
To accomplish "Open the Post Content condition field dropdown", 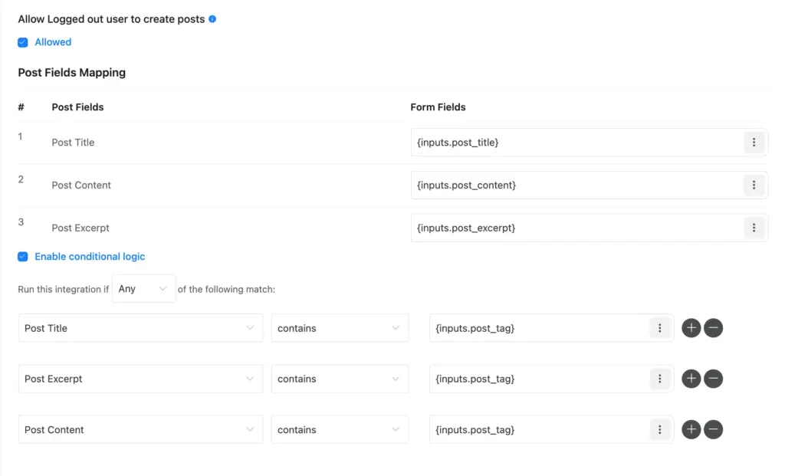I will pos(140,429).
